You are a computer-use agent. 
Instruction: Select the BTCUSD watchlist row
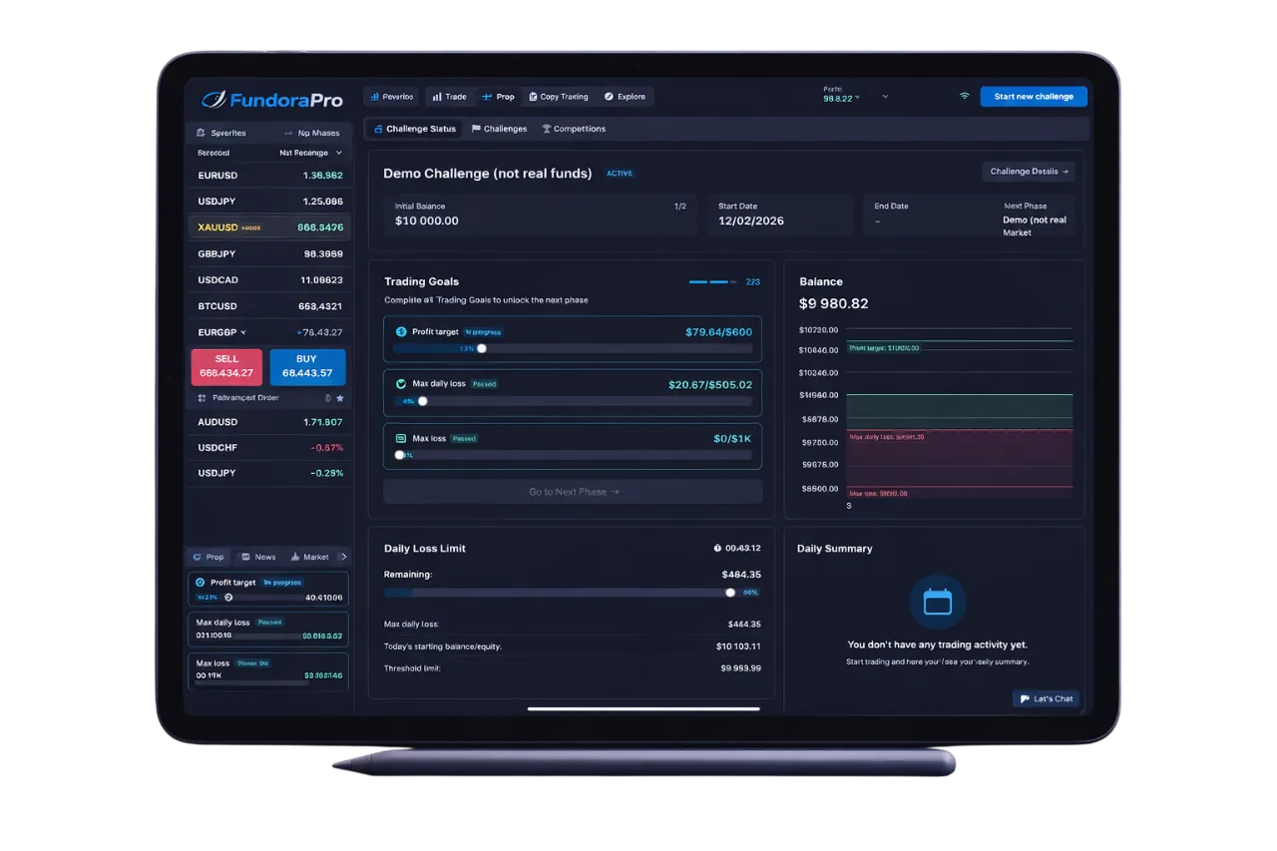268,306
